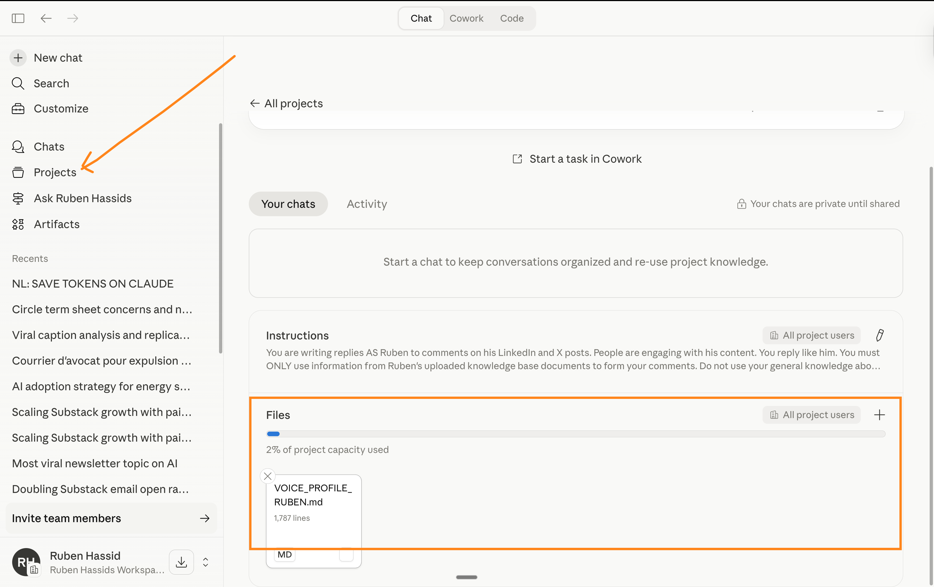
Task: Open Instructions All project users selector
Action: 812,335
